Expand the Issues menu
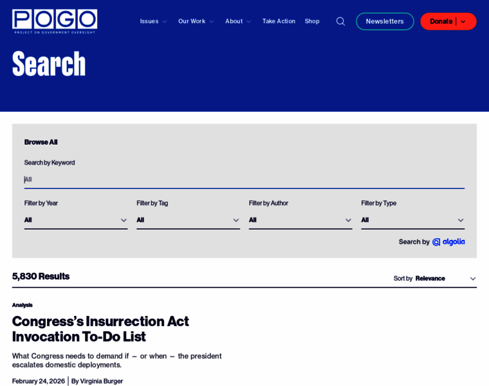489x386 pixels. point(153,21)
